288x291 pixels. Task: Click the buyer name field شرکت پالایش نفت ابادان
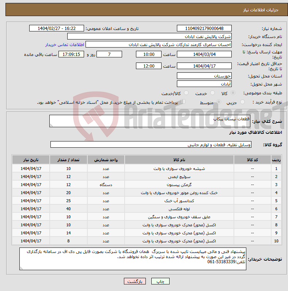[149, 37]
